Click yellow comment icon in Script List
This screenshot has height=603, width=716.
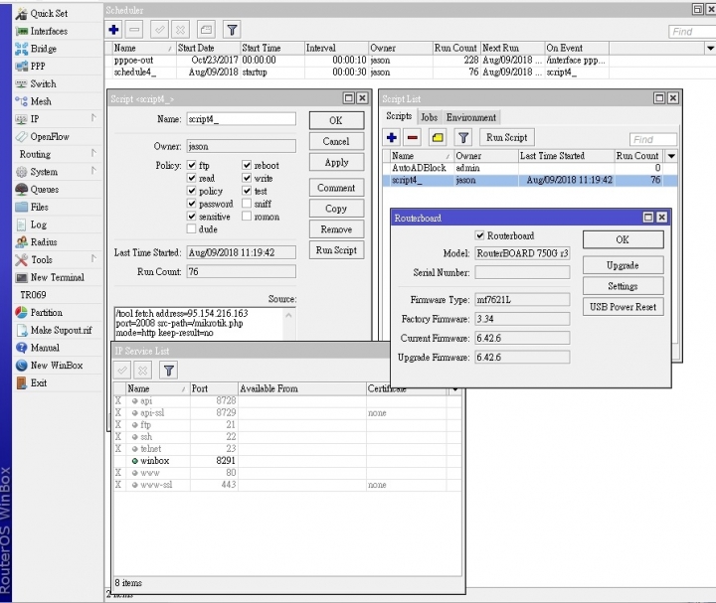(x=438, y=138)
